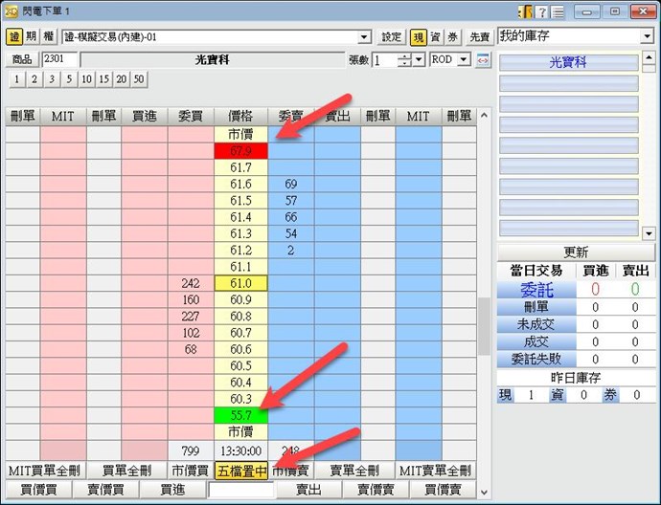Select quantity preset 10 button
The image size is (661, 505).
(x=86, y=78)
